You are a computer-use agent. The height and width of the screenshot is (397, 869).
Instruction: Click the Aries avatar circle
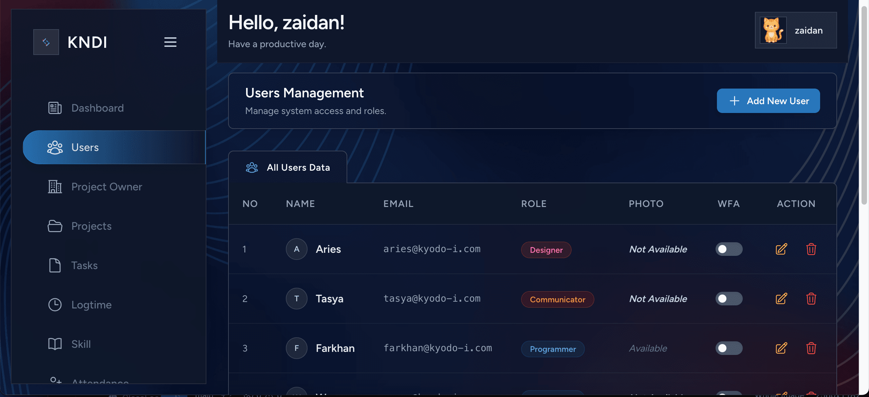pos(296,249)
